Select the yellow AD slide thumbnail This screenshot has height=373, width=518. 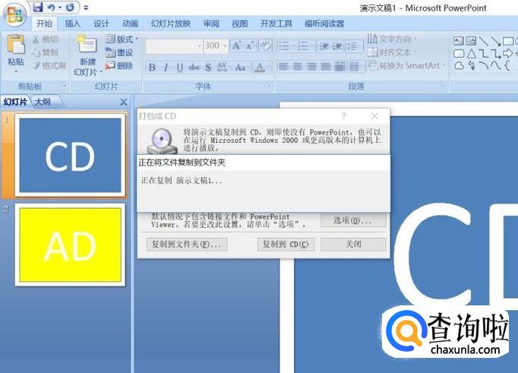[71, 245]
